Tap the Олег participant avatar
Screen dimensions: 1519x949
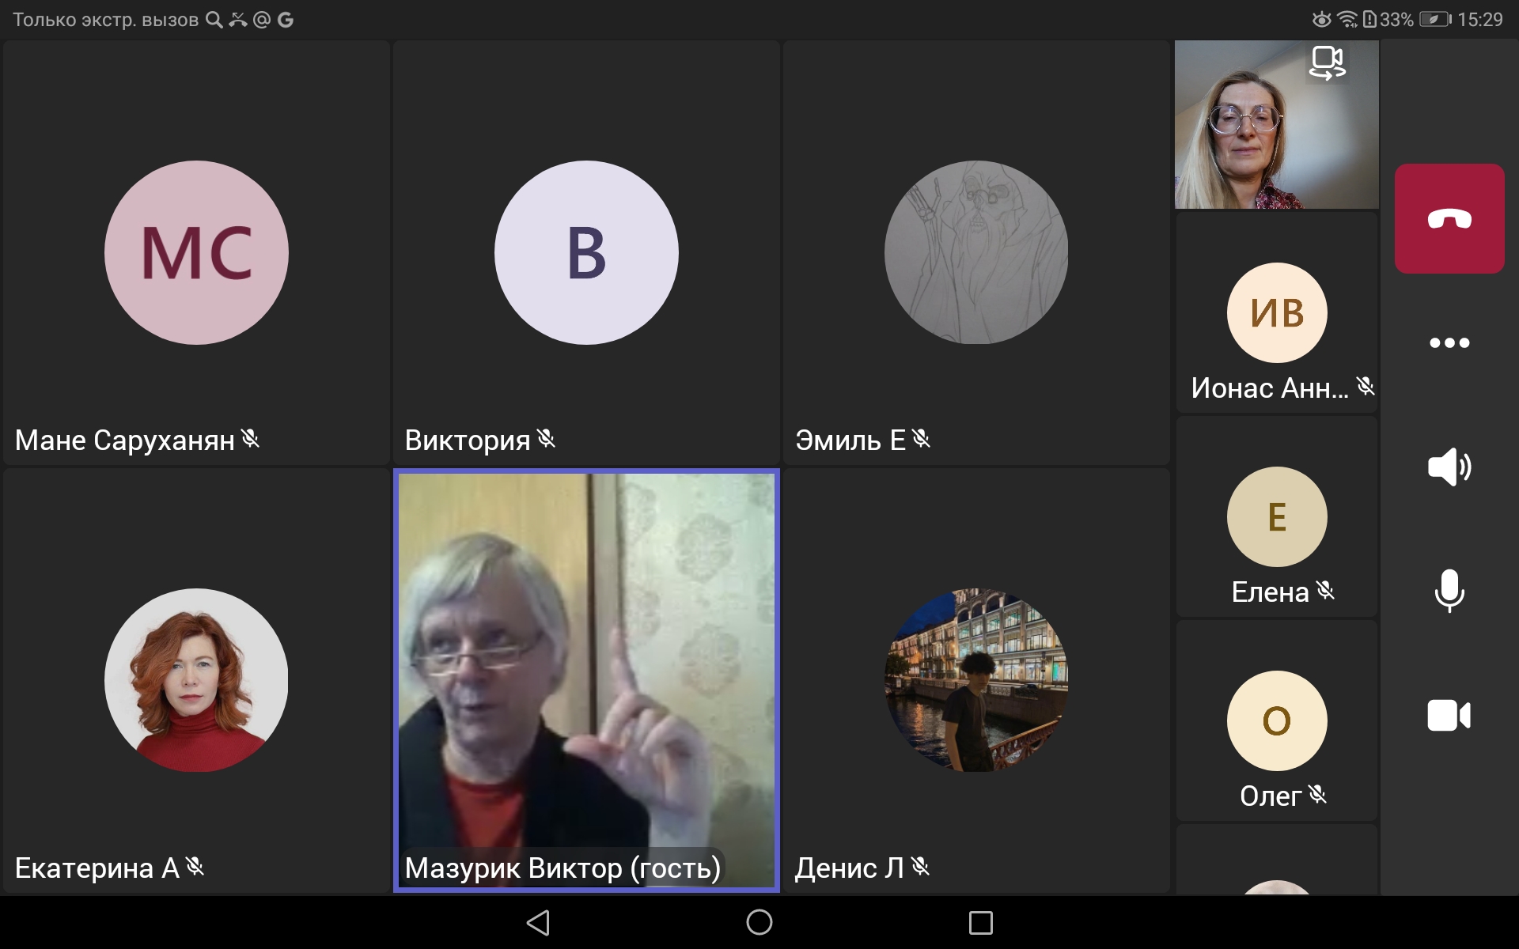pyautogui.click(x=1276, y=720)
